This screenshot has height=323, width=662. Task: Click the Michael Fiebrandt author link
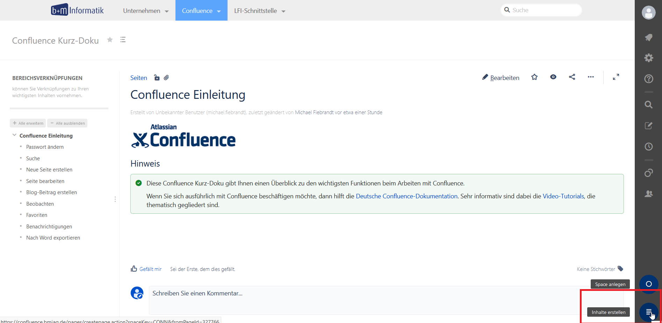314,112
